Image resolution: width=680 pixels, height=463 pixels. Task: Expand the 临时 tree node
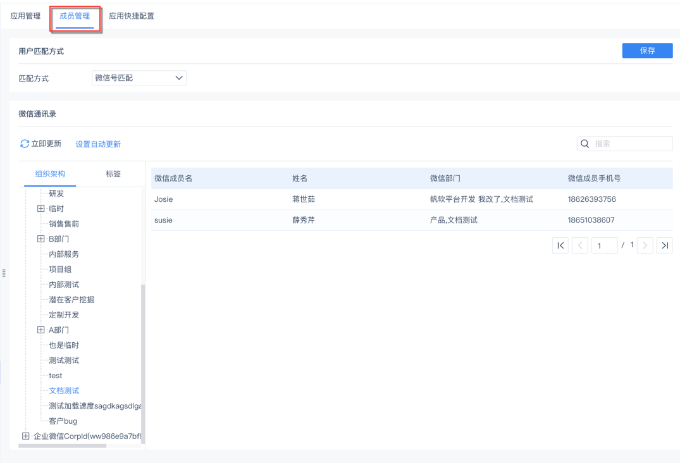point(40,209)
